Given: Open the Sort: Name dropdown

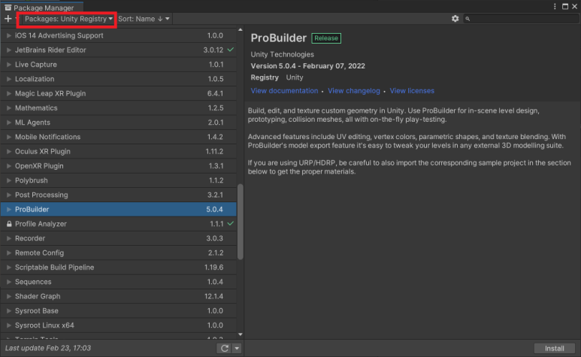Looking at the screenshot, I should 144,19.
